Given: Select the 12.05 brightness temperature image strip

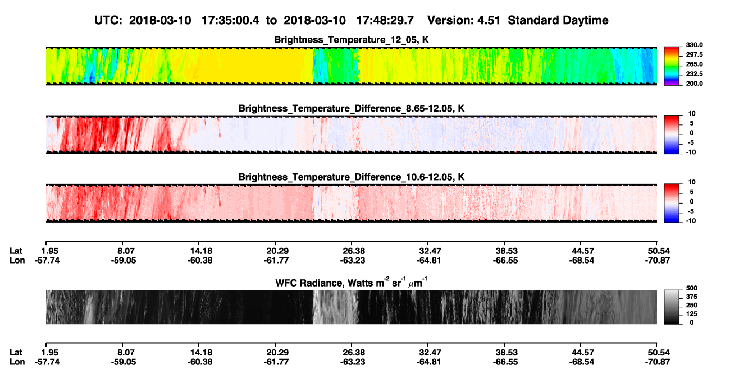Looking at the screenshot, I should pyautogui.click(x=351, y=66).
